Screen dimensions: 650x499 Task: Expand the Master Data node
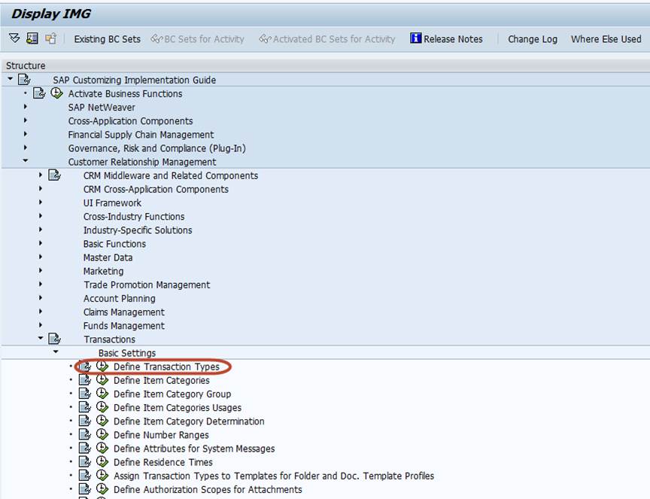(40, 257)
